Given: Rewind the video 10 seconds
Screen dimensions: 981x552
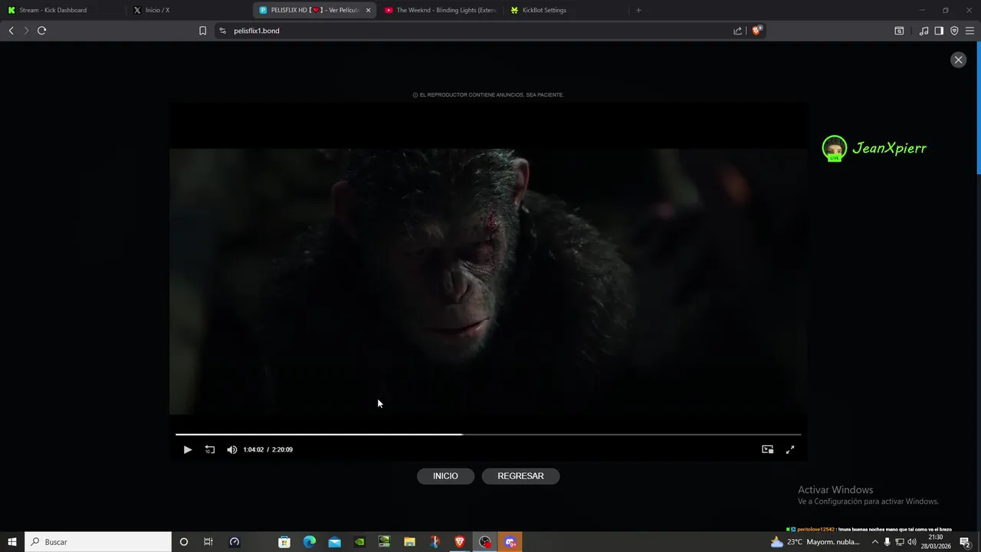Looking at the screenshot, I should pyautogui.click(x=210, y=450).
